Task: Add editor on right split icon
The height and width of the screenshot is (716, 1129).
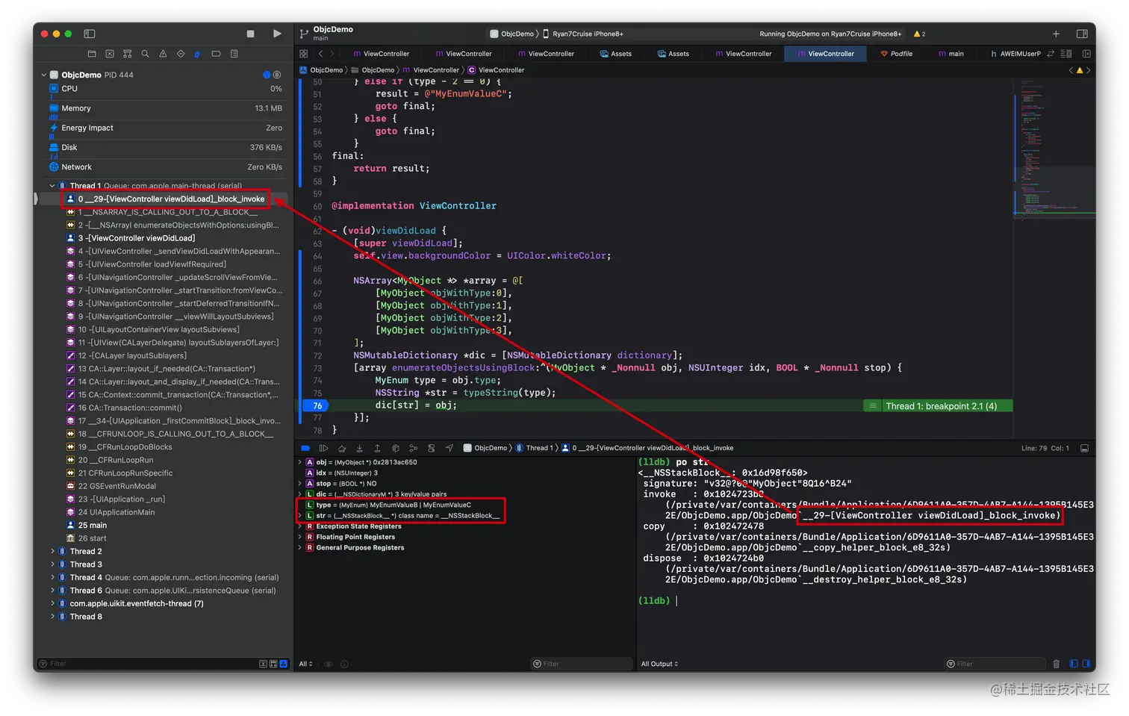Action: click(x=1087, y=54)
